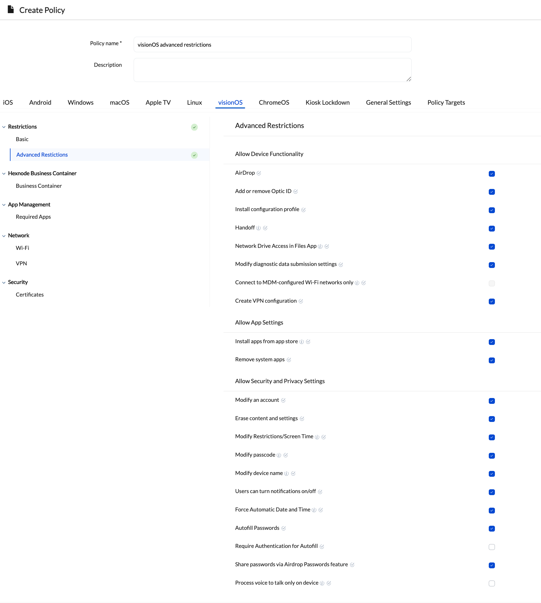
Task: Click info icon beside Install apps from app store
Action: pos(301,342)
